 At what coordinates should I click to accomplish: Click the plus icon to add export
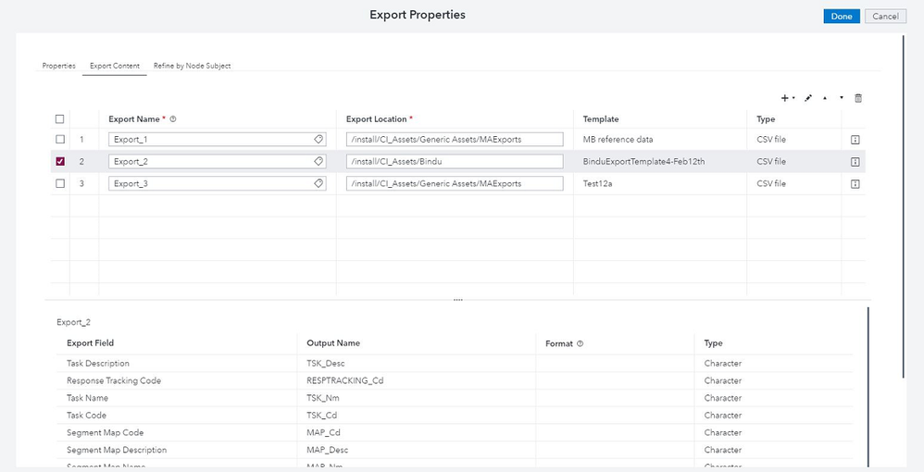[784, 98]
